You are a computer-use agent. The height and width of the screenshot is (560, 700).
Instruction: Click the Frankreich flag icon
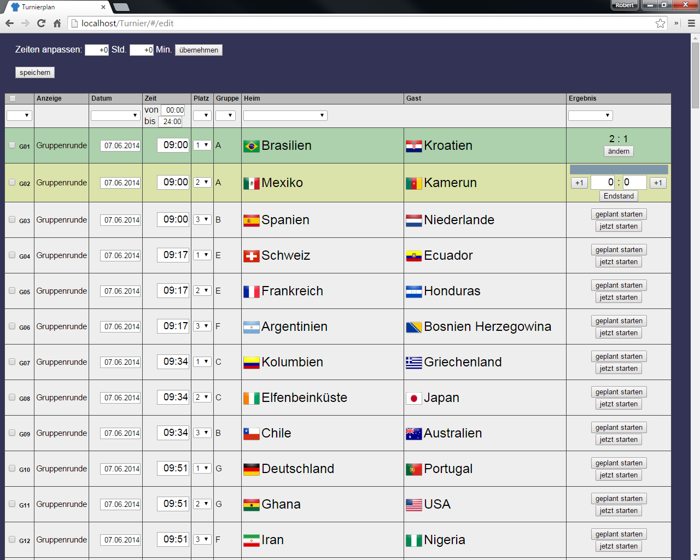[252, 291]
